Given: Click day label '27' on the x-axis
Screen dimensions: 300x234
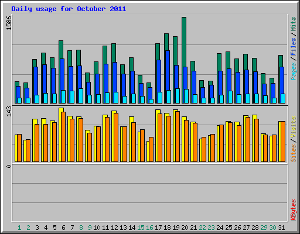Looking at the screenshot, I should click(246, 228).
